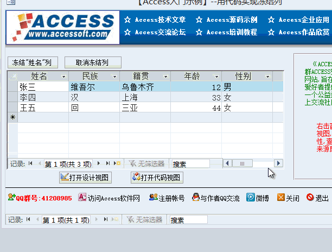Image resolution: width=332 pixels, height=252 pixels.
Task: Select the row selector for 张三
Action: [x=12, y=87]
